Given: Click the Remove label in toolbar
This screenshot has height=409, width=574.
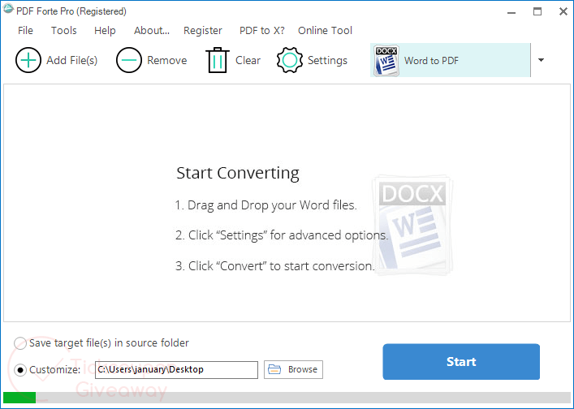Looking at the screenshot, I should 167,60.
